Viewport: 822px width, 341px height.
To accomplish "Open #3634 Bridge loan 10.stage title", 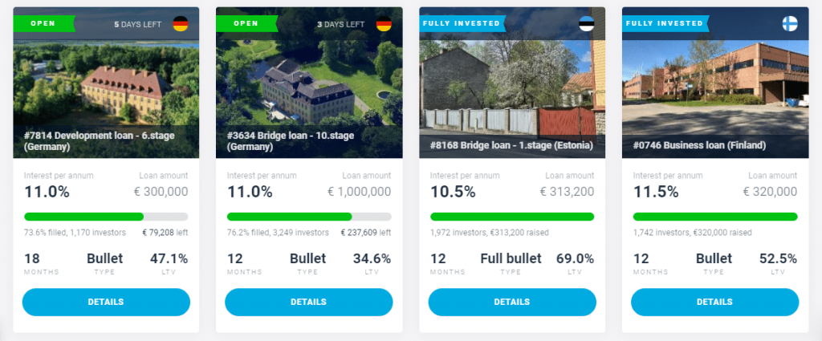I will [x=291, y=141].
